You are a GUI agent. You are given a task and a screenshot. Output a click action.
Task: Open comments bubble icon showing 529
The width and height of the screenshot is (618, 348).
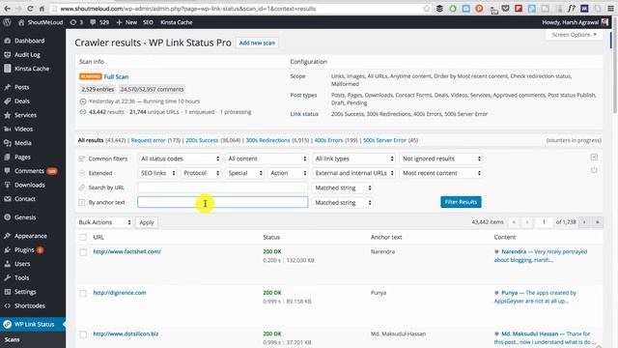tap(93, 22)
